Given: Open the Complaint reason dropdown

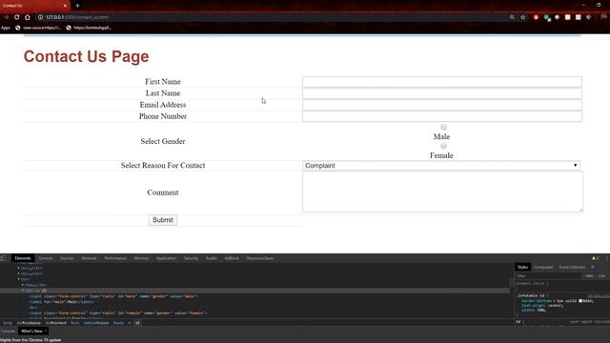Looking at the screenshot, I should (441, 165).
